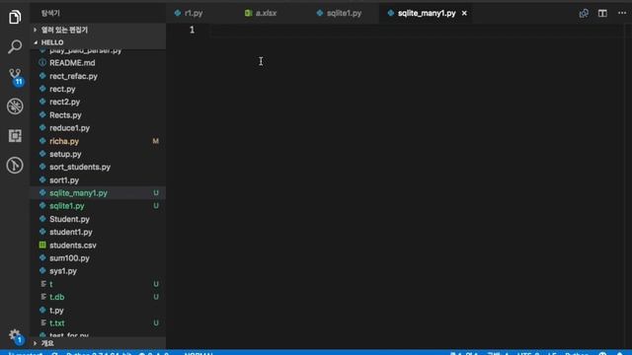This screenshot has width=632, height=355.
Task: Open the Explorer view in activity bar
Action: coord(15,17)
